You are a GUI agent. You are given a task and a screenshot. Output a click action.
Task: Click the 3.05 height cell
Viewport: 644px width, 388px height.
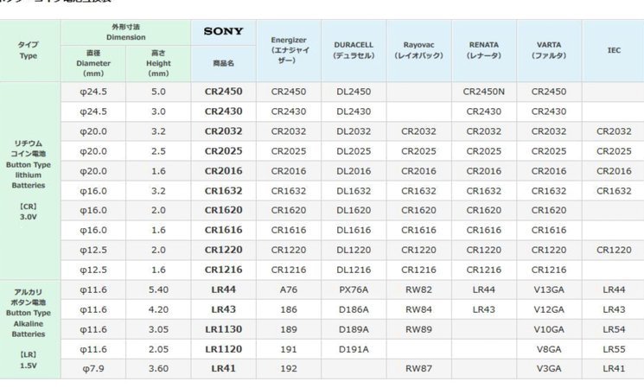[x=158, y=330]
